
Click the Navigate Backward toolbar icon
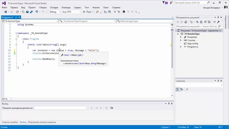click(x=6, y=12)
